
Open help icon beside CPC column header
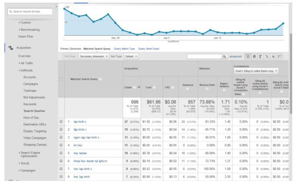(173, 87)
